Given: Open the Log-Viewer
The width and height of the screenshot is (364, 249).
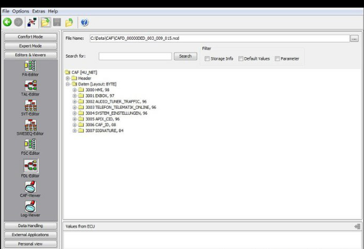Looking at the screenshot, I should click(x=31, y=207).
